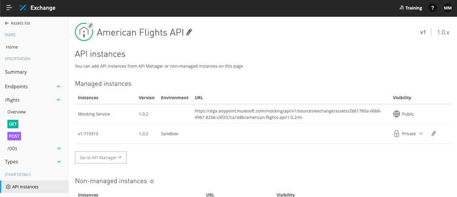
Task: Open the help question mark icon
Action: tap(433, 8)
